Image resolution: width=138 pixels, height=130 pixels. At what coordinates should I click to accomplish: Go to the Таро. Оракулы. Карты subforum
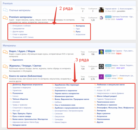coord(22,113)
